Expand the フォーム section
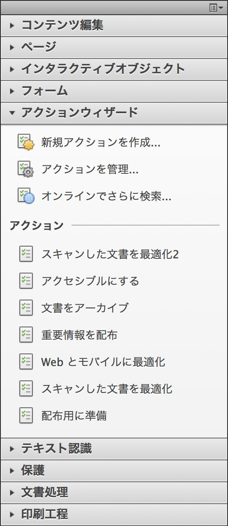Image resolution: width=228 pixels, height=526 pixels. click(x=114, y=91)
